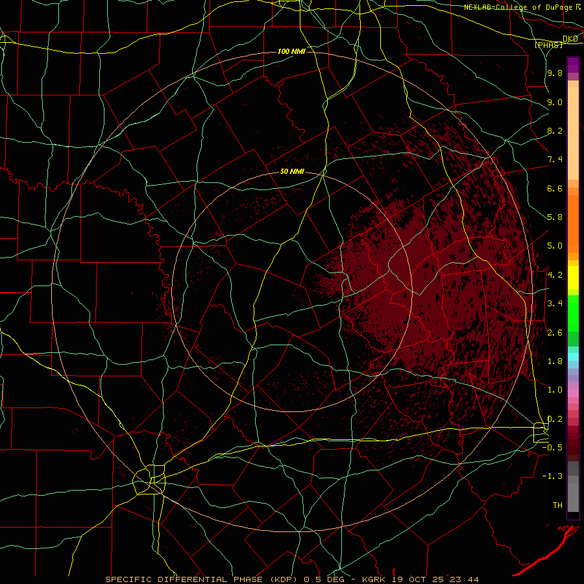Click the [PHAS] units label
The image size is (584, 584).
(548, 45)
